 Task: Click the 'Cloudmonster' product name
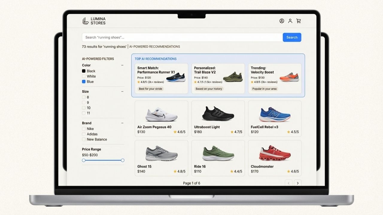[x=262, y=167]
